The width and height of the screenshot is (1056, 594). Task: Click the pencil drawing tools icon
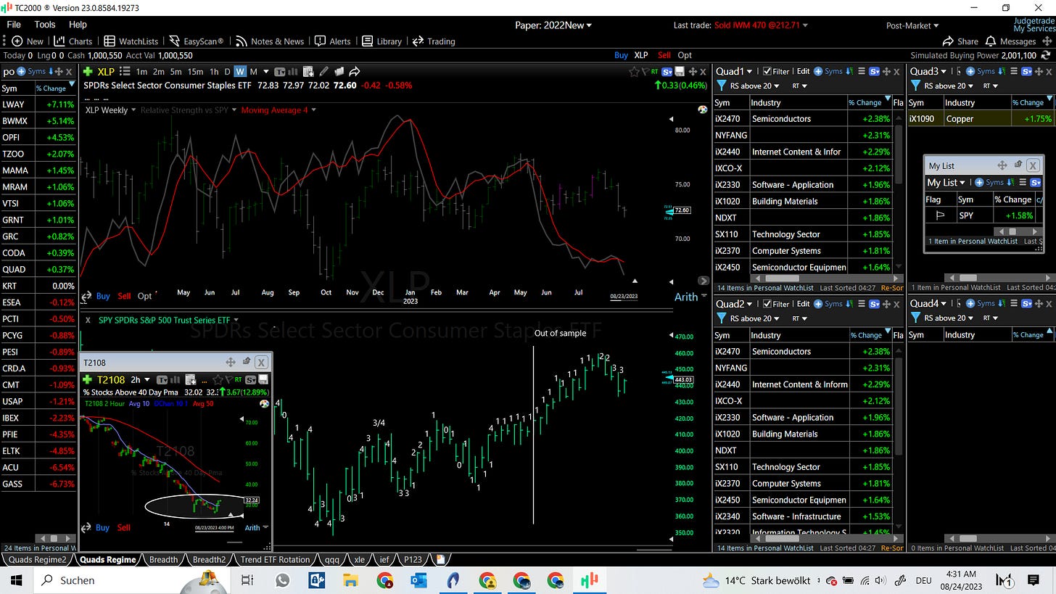point(323,72)
